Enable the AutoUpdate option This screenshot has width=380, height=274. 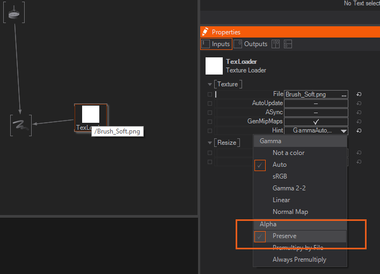316,103
